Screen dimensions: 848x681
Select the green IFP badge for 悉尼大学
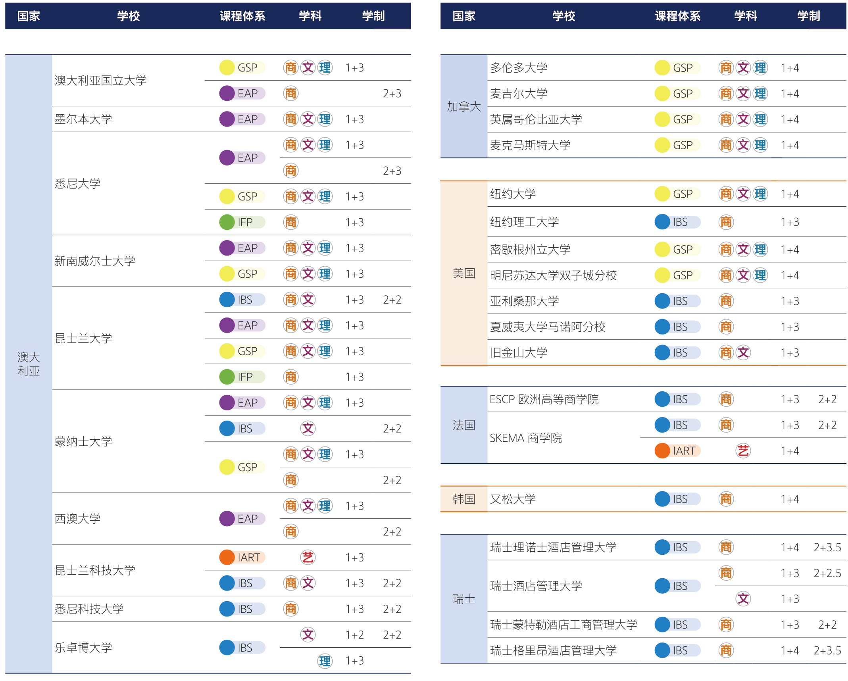click(x=242, y=222)
